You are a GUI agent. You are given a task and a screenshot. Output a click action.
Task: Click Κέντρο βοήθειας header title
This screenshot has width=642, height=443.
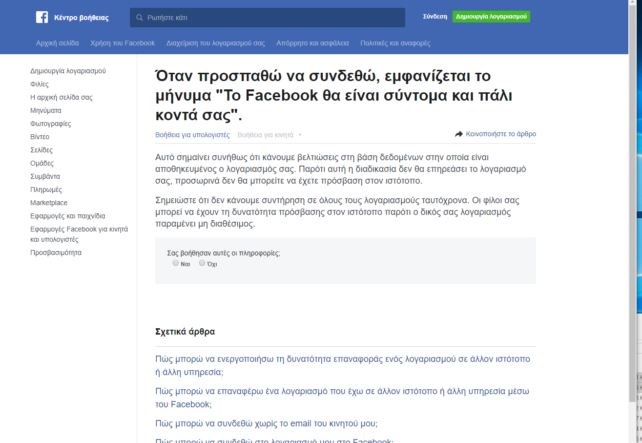(82, 18)
